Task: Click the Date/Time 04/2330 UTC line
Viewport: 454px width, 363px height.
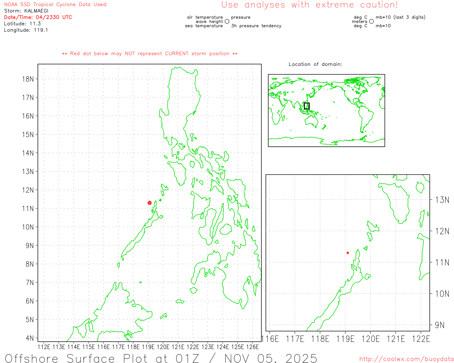Action: 38,17
